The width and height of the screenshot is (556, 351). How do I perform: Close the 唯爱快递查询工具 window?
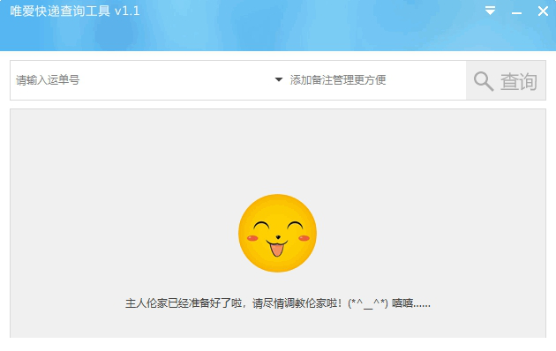[543, 11]
